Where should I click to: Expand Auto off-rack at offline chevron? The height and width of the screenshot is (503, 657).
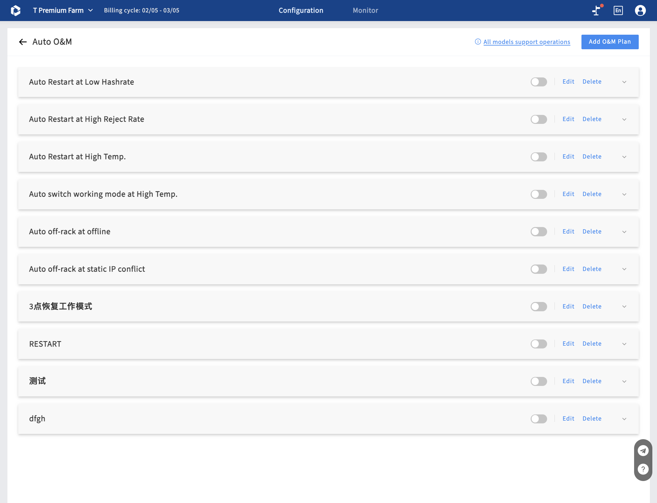click(624, 232)
